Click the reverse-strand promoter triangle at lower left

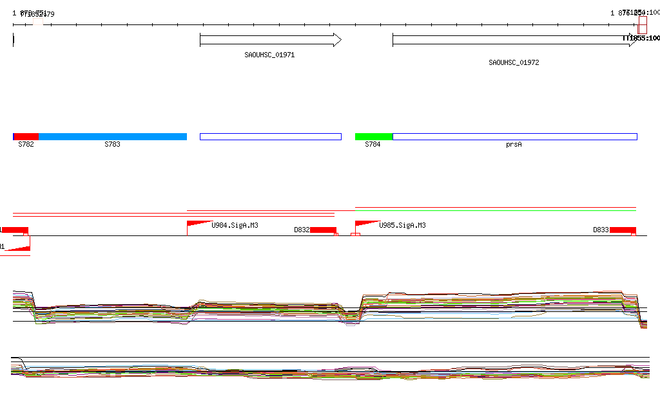(x=17, y=247)
